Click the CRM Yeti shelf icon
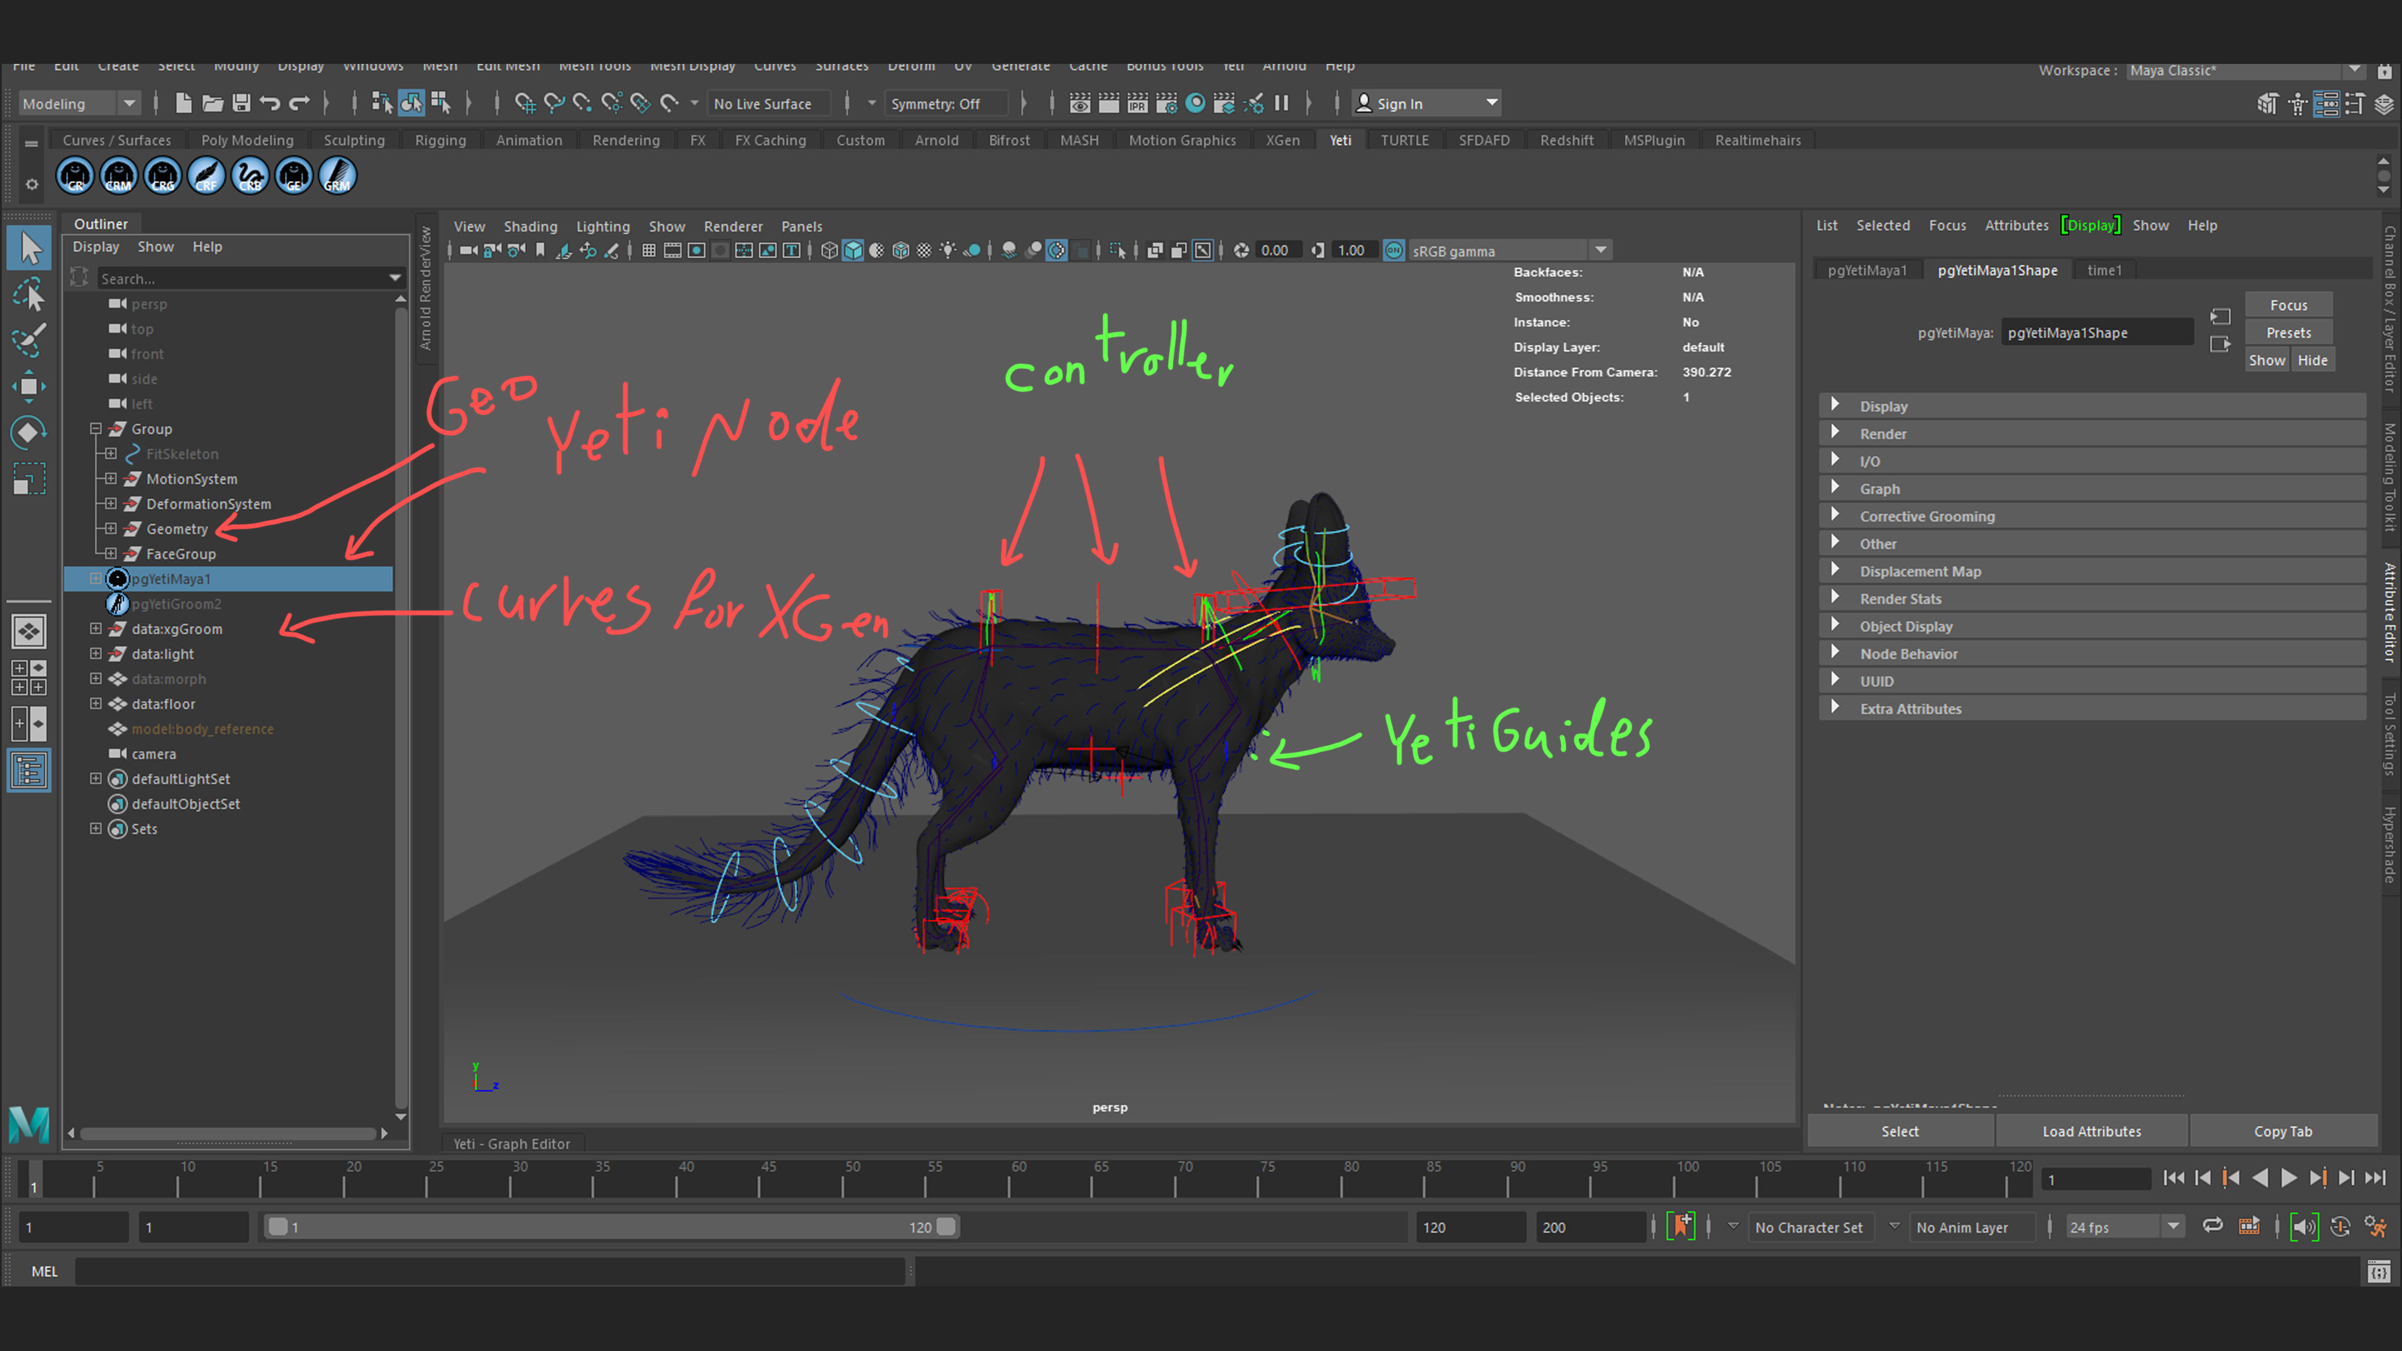This screenshot has height=1351, width=2402. pyautogui.click(x=119, y=175)
